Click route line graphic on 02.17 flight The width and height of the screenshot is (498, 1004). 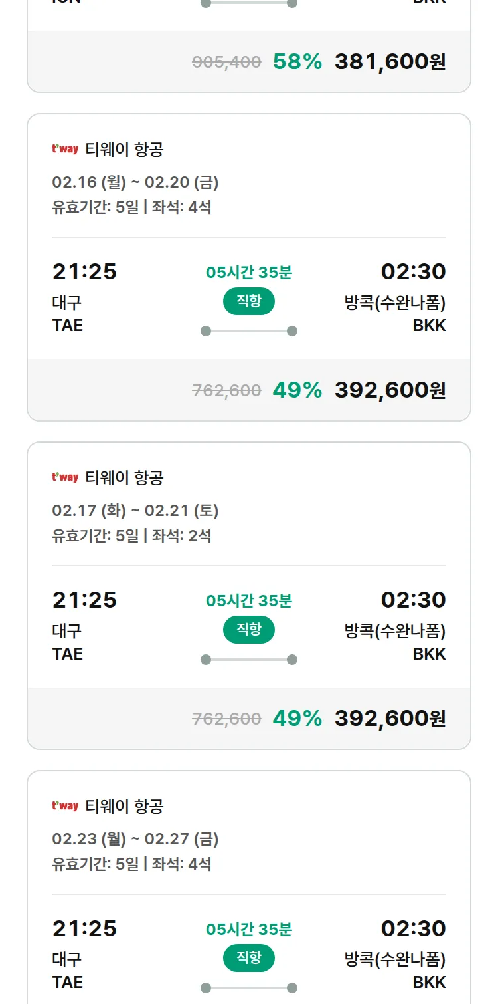tap(248, 660)
